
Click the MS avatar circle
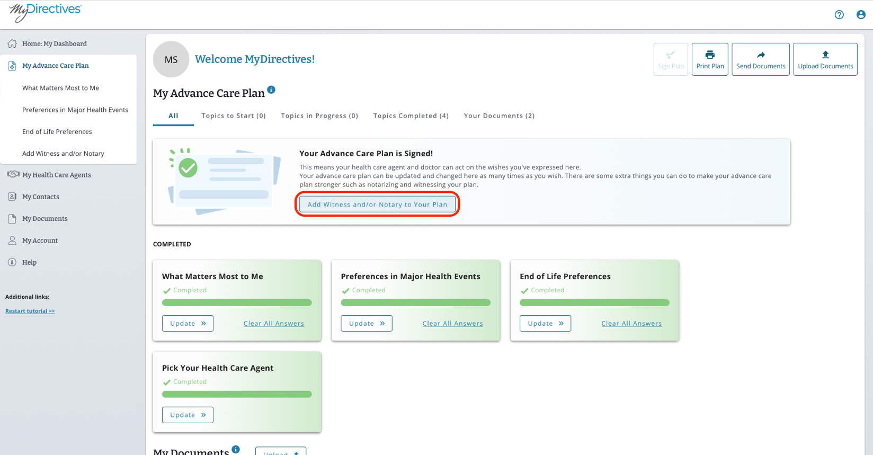[x=171, y=59]
